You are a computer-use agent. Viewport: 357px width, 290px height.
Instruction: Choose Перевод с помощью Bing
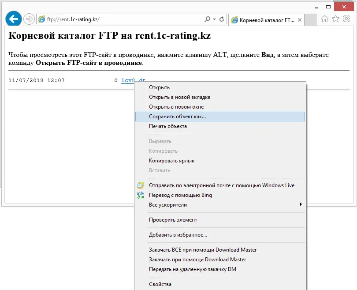[220, 195]
